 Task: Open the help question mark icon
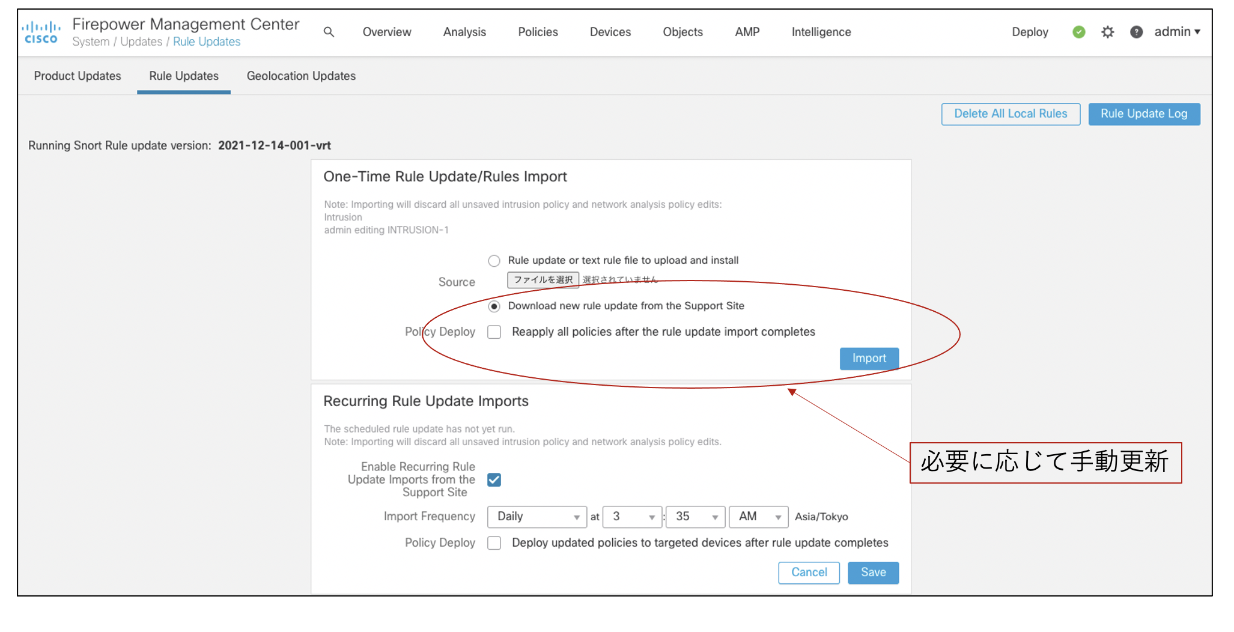tap(1136, 32)
